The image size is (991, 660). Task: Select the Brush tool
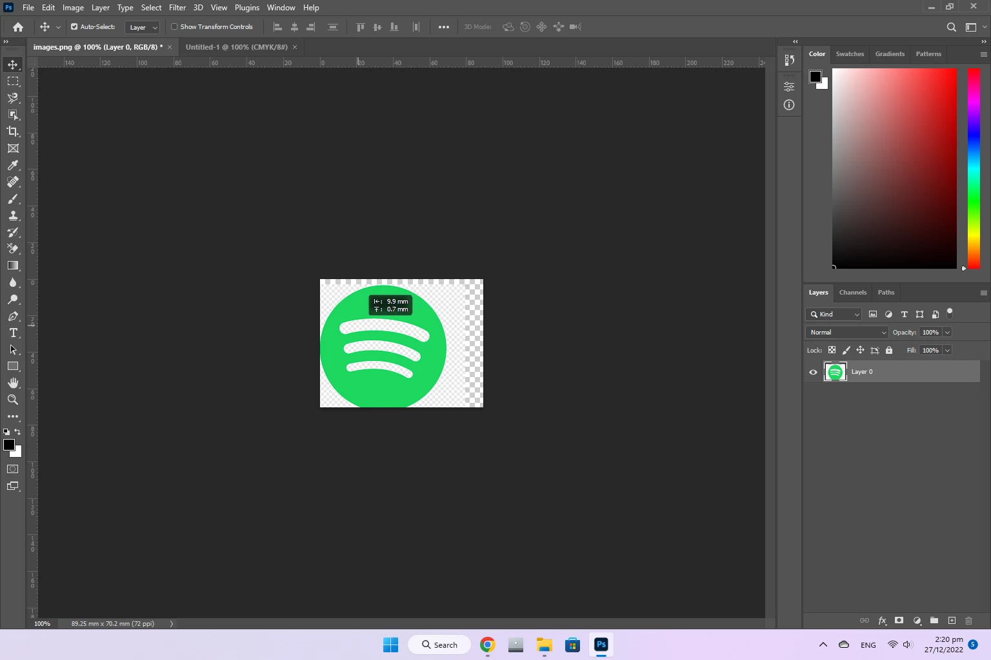13,199
